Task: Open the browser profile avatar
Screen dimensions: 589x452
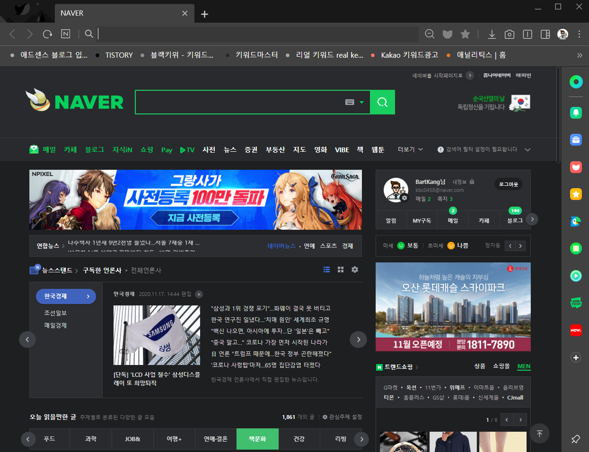Action: point(563,34)
